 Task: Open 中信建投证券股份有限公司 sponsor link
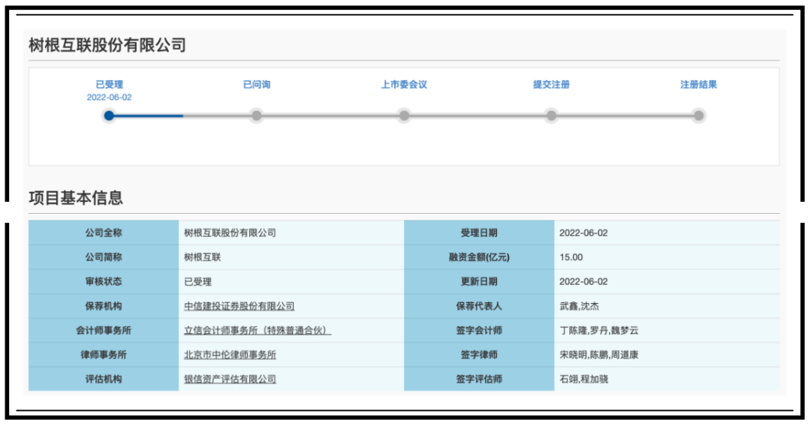239,306
